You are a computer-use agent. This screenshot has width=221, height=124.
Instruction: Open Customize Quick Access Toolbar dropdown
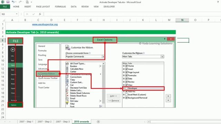(x=31, y=2)
